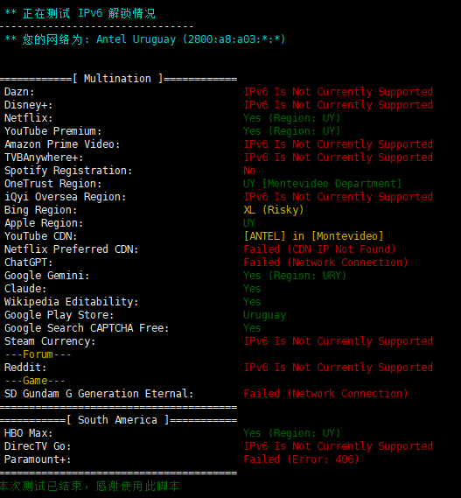Viewport: 461px width, 498px height.
Task: Click the 'Wikipedia Editability:' label
Action: click(72, 302)
